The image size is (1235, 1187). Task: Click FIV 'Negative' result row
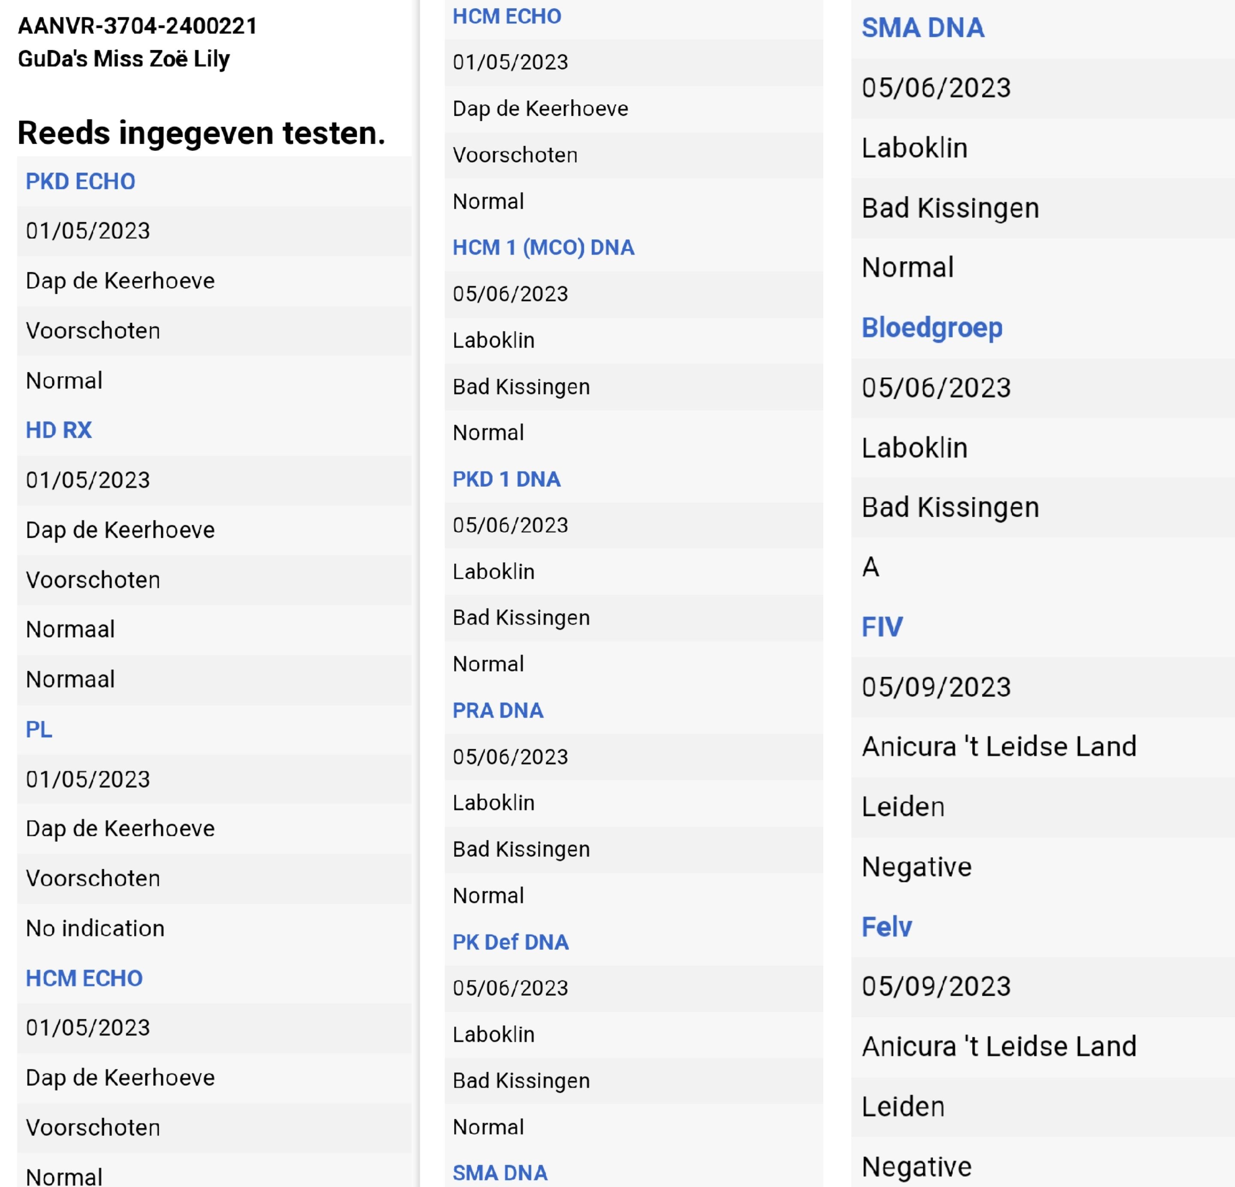(x=916, y=868)
